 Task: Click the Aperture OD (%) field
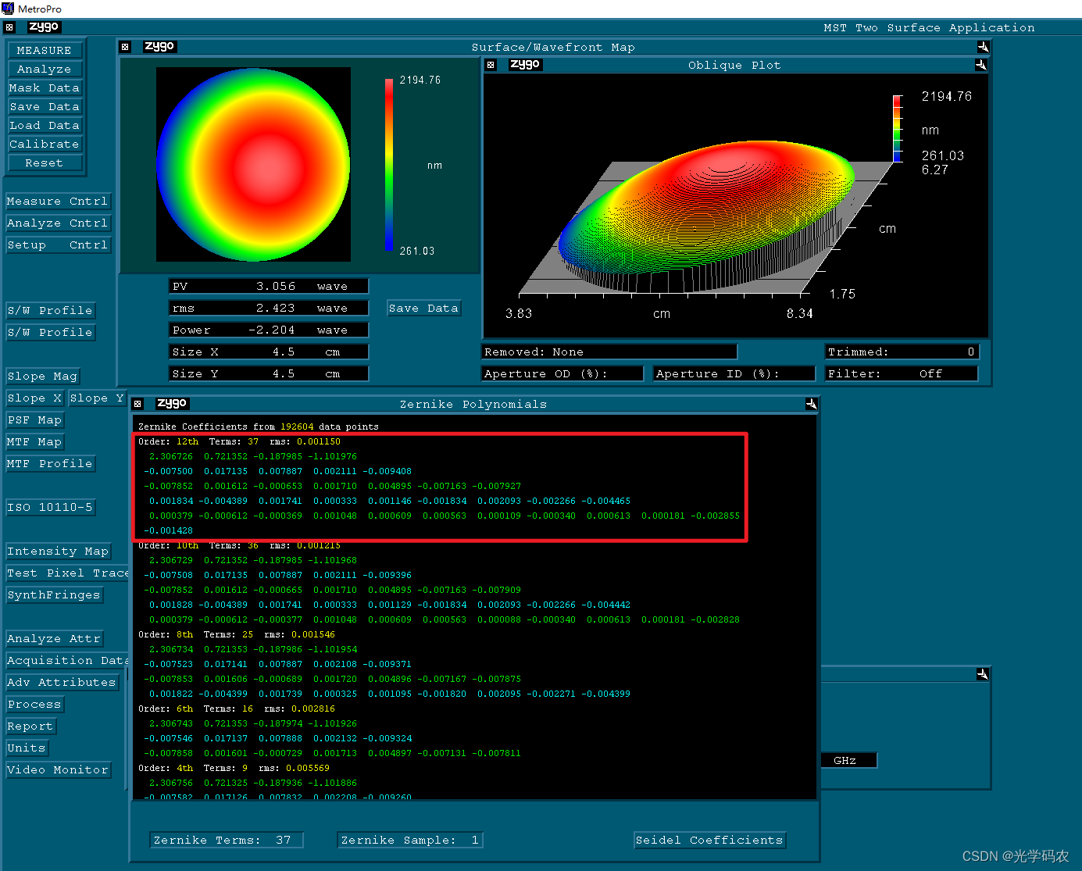click(562, 374)
